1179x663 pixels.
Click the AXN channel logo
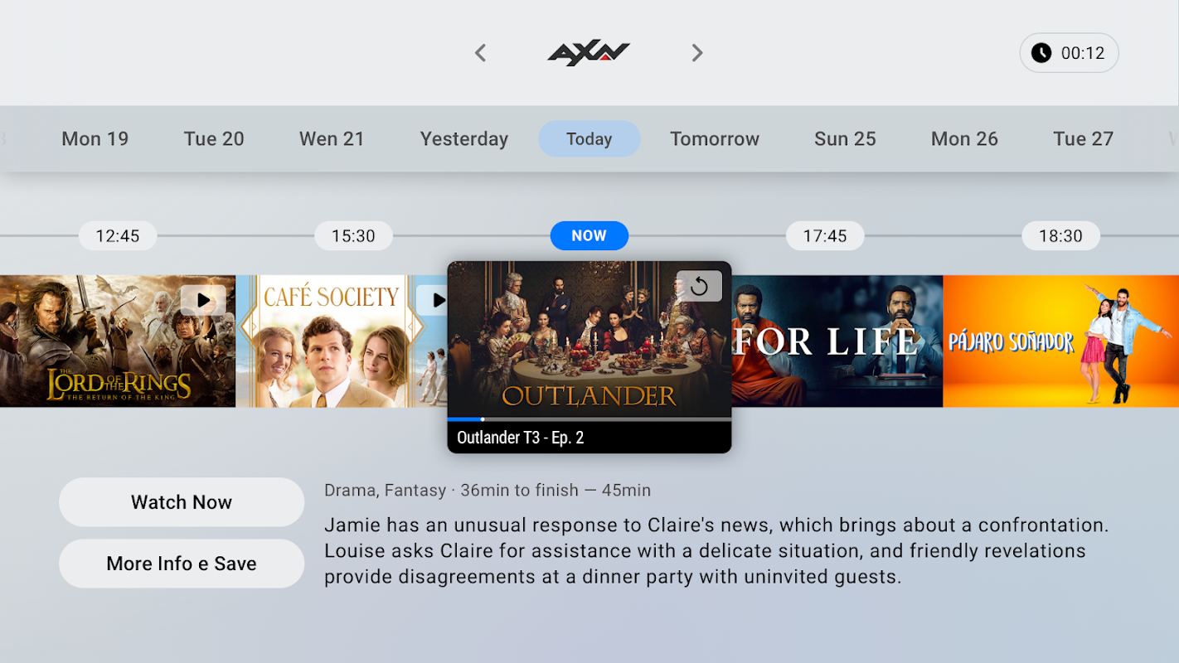pos(589,53)
